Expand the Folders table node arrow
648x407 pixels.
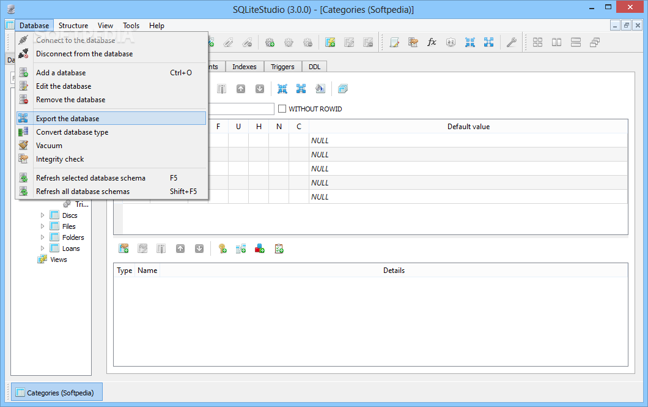click(42, 237)
